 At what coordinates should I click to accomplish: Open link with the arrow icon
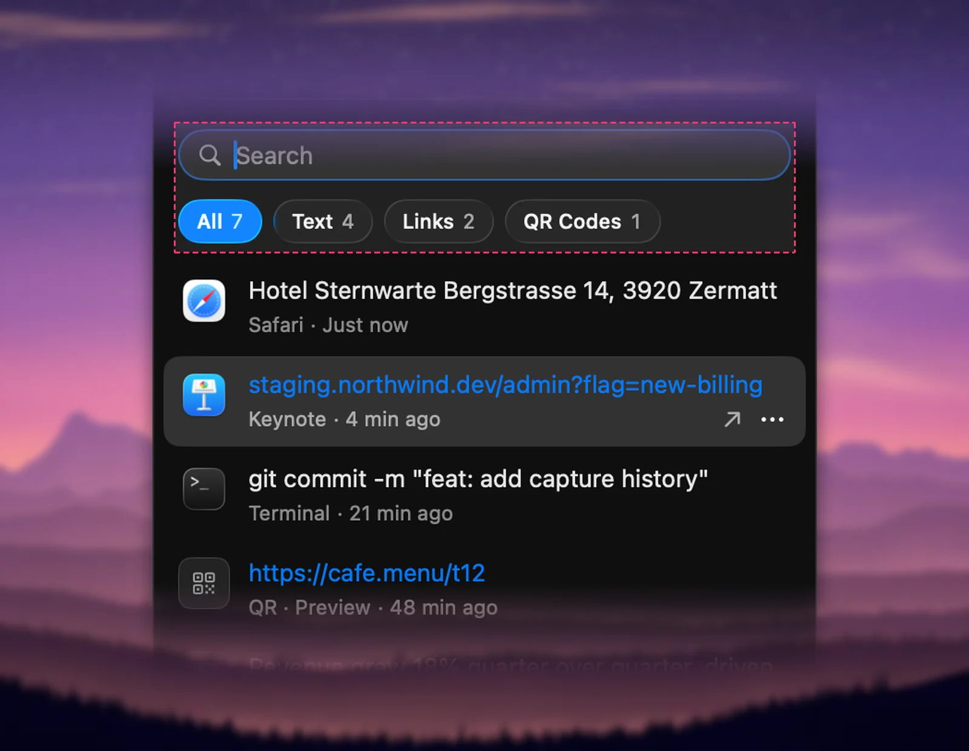(732, 419)
